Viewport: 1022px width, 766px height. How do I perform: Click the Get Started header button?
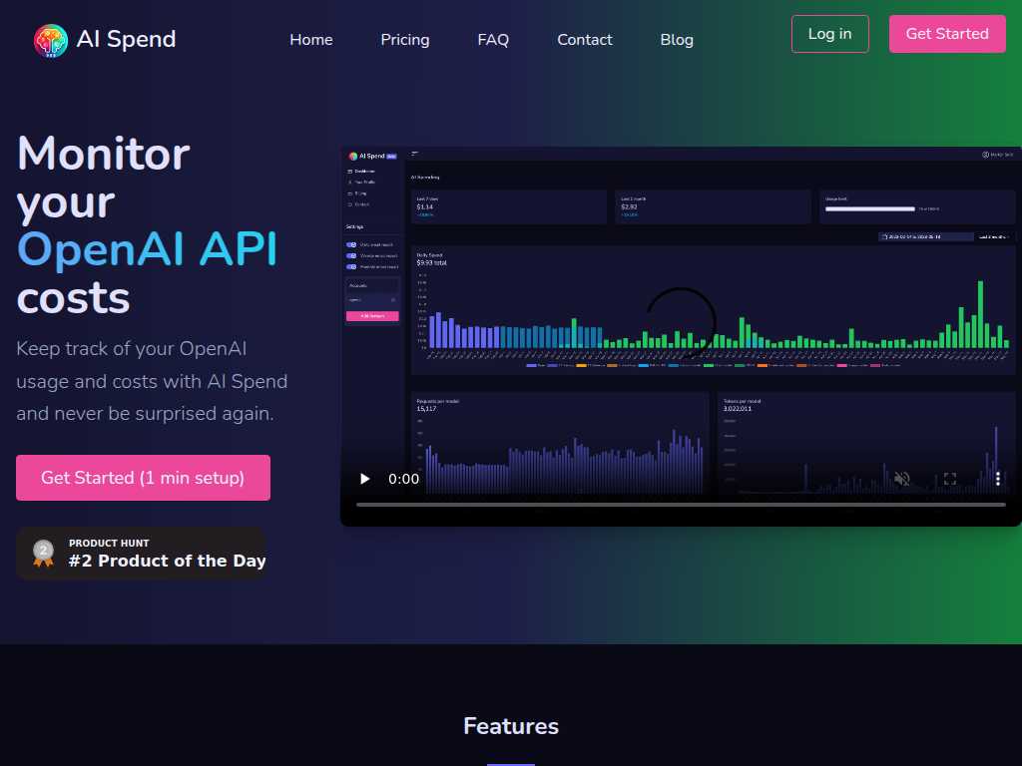(947, 34)
